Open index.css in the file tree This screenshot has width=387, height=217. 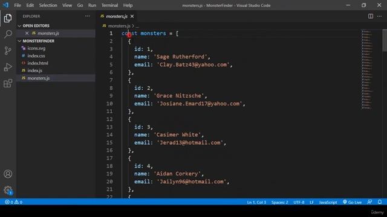coord(36,56)
